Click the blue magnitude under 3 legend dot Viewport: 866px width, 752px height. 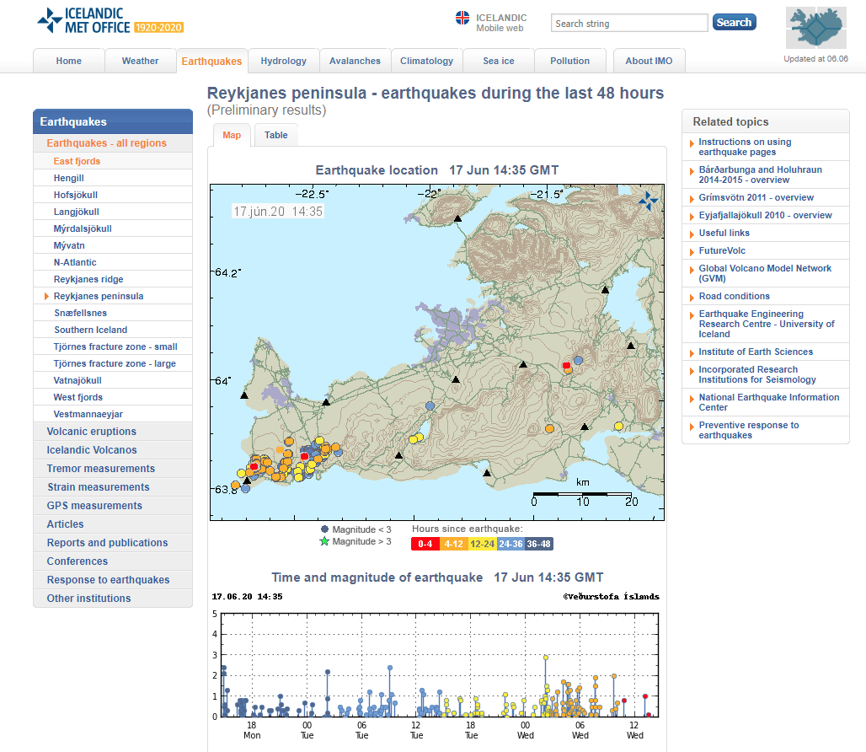point(324,529)
